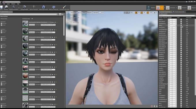Activate the Section Selection tool
Viewport: 196px width, 109px height.
(x=34, y=7)
